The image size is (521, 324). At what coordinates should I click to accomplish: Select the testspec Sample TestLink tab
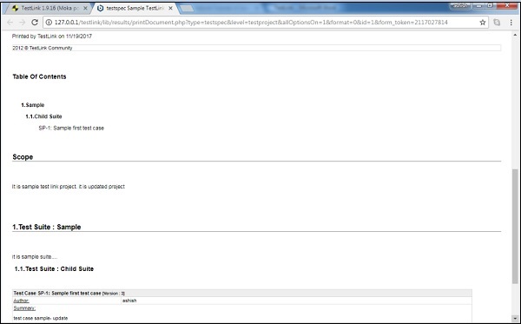pyautogui.click(x=135, y=9)
